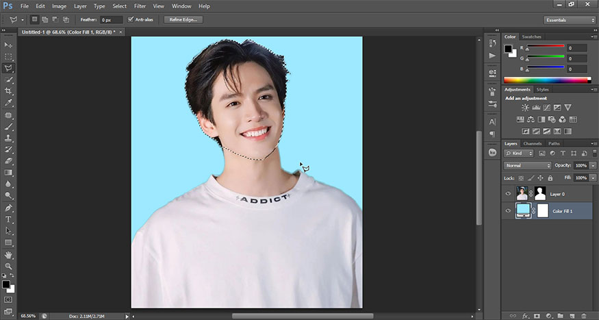Select the Zoom tool in toolbar
This screenshot has height=320, width=599.
click(8, 266)
